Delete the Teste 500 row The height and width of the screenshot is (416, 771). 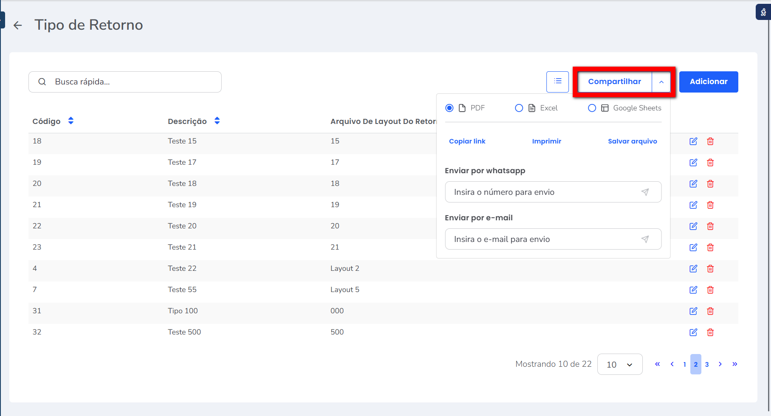point(710,332)
